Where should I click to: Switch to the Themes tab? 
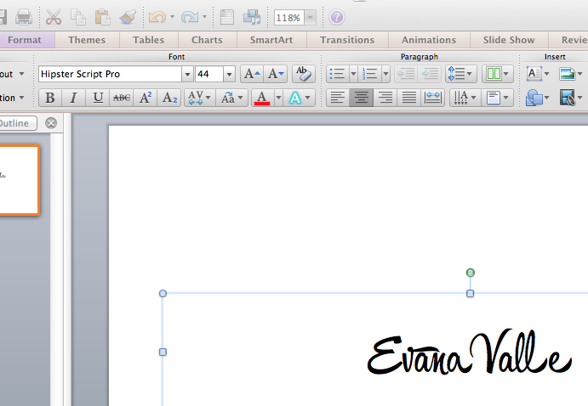pyautogui.click(x=87, y=40)
